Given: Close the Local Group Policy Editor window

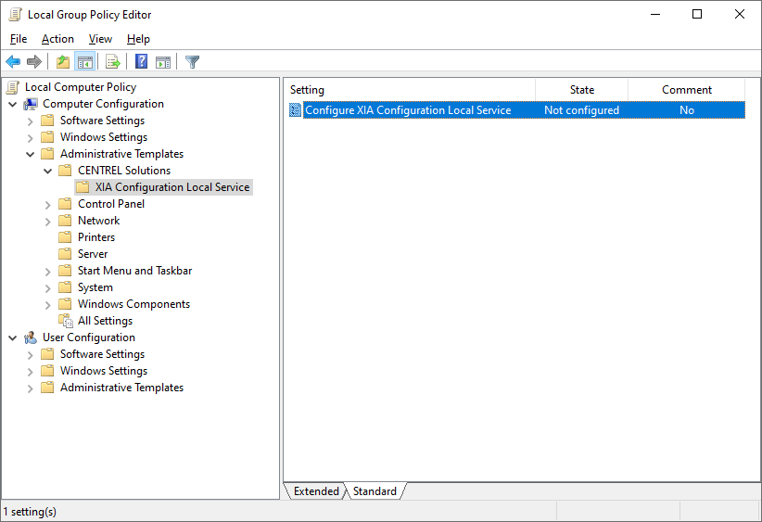Looking at the screenshot, I should coord(739,15).
